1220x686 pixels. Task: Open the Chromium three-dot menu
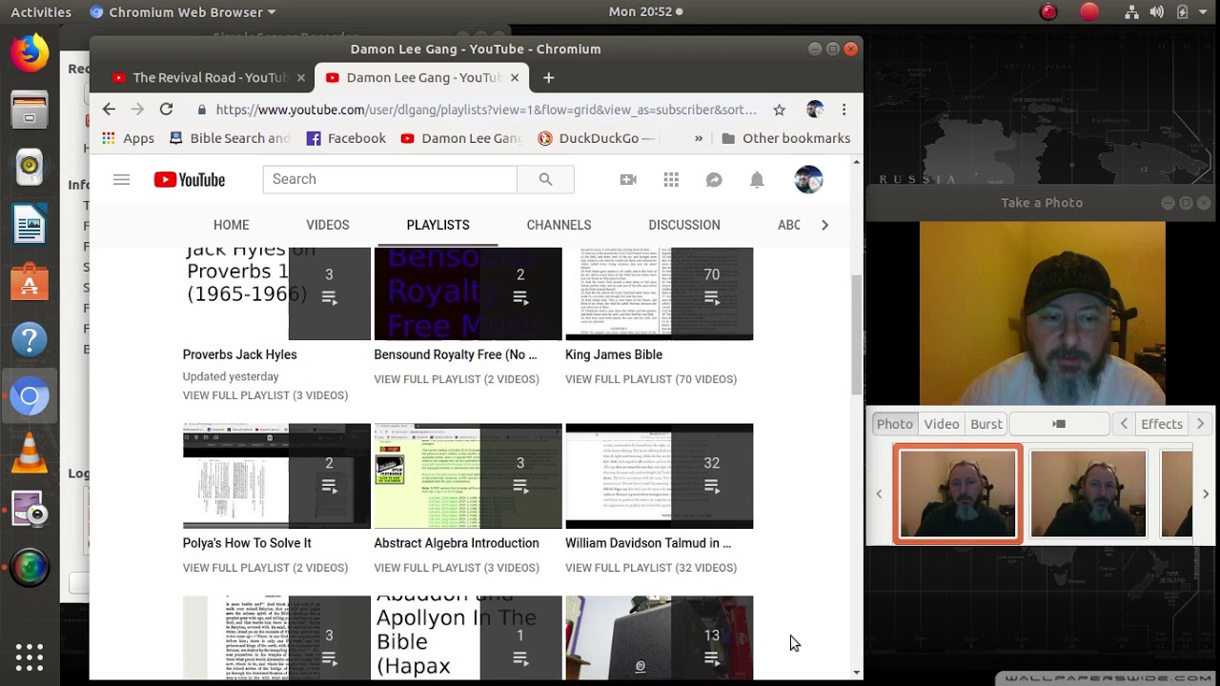click(x=844, y=110)
